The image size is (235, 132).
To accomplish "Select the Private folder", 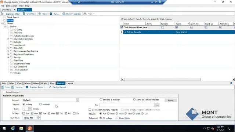I will tap(10, 21).
